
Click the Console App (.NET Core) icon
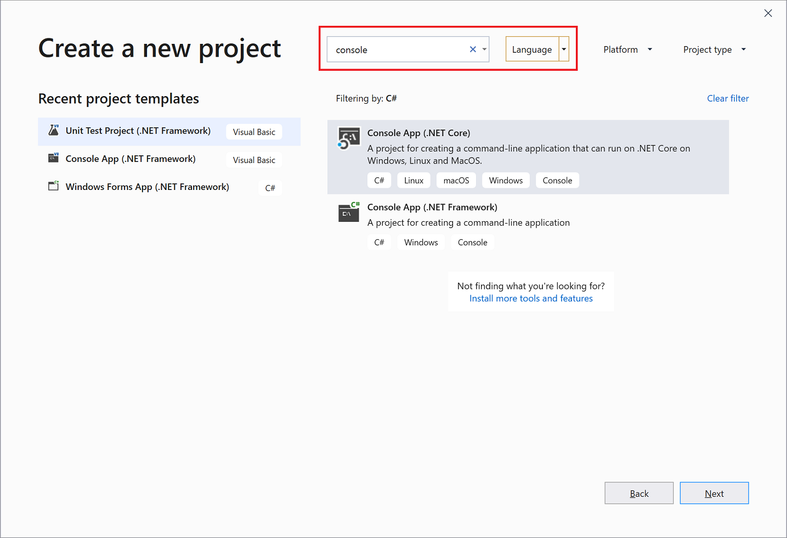[349, 138]
